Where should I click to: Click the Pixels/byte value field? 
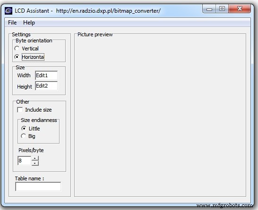coord(25,161)
